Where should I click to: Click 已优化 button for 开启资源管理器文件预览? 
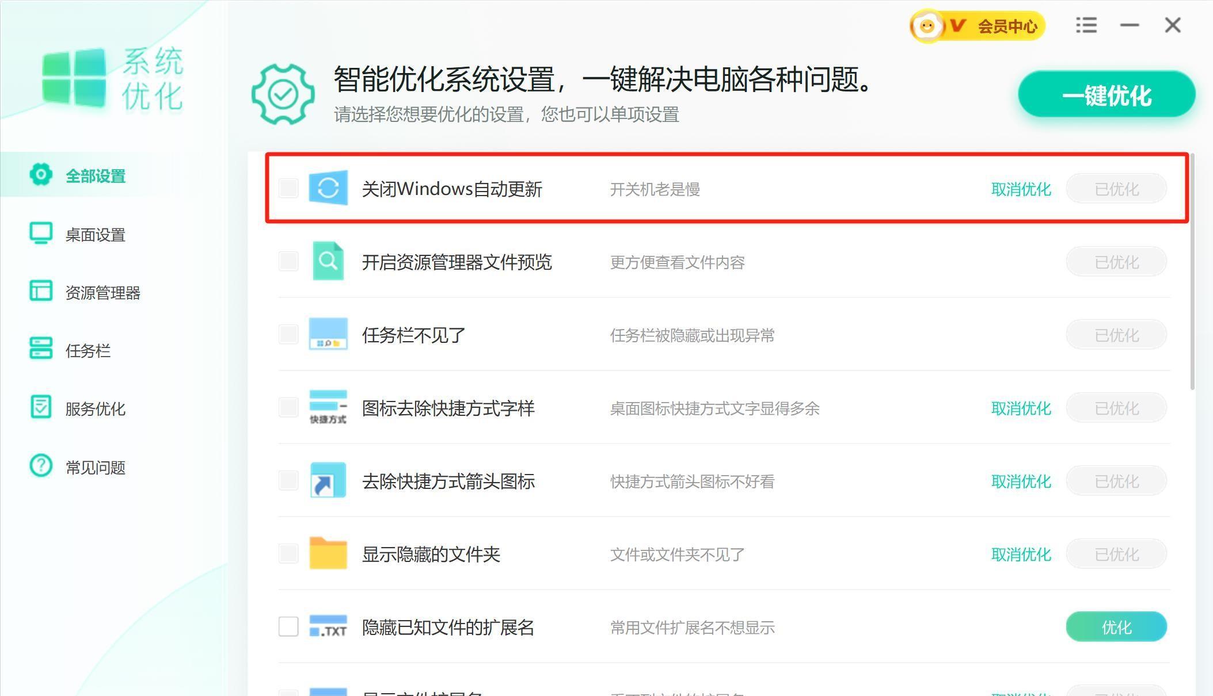[1116, 262]
